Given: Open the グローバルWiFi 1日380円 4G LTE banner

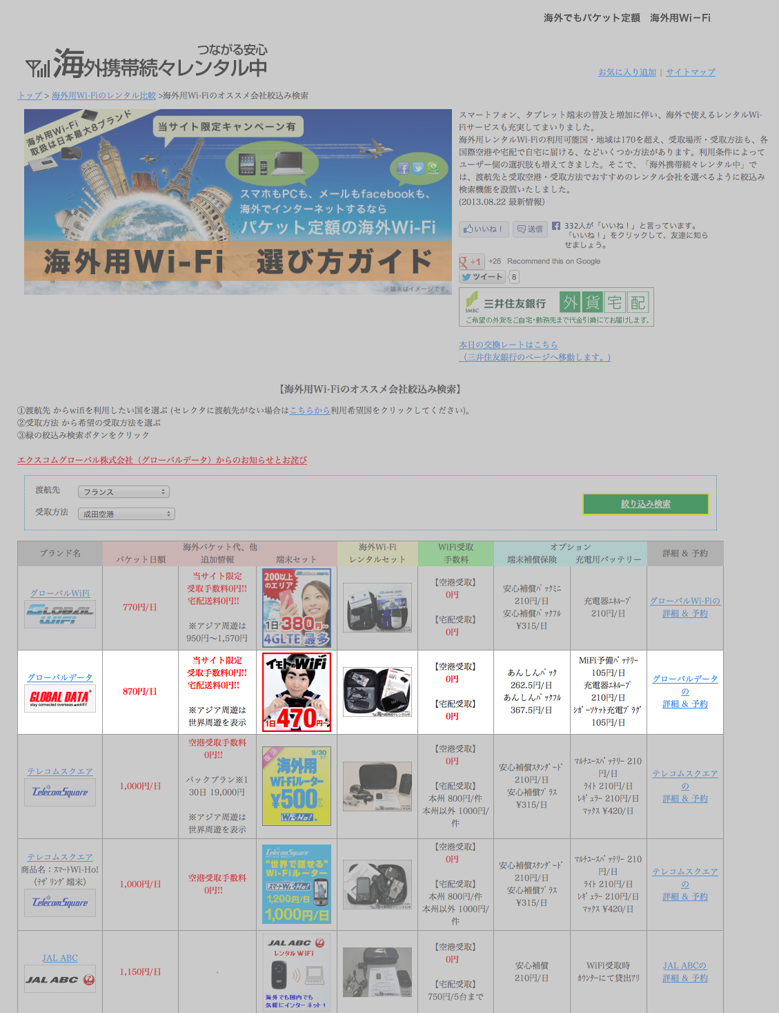Looking at the screenshot, I should [x=297, y=608].
